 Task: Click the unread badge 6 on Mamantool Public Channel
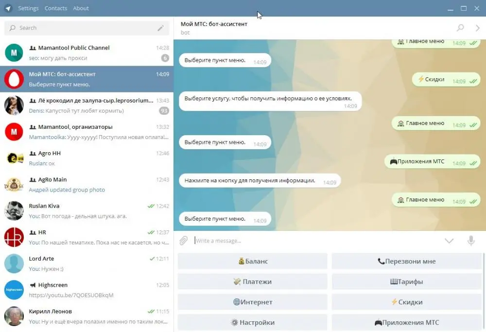(165, 58)
